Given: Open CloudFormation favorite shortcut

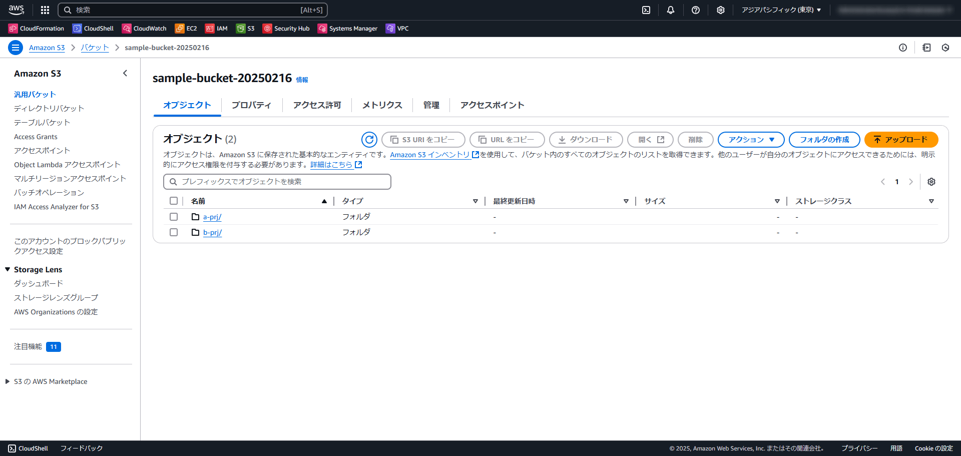Looking at the screenshot, I should pyautogui.click(x=36, y=29).
